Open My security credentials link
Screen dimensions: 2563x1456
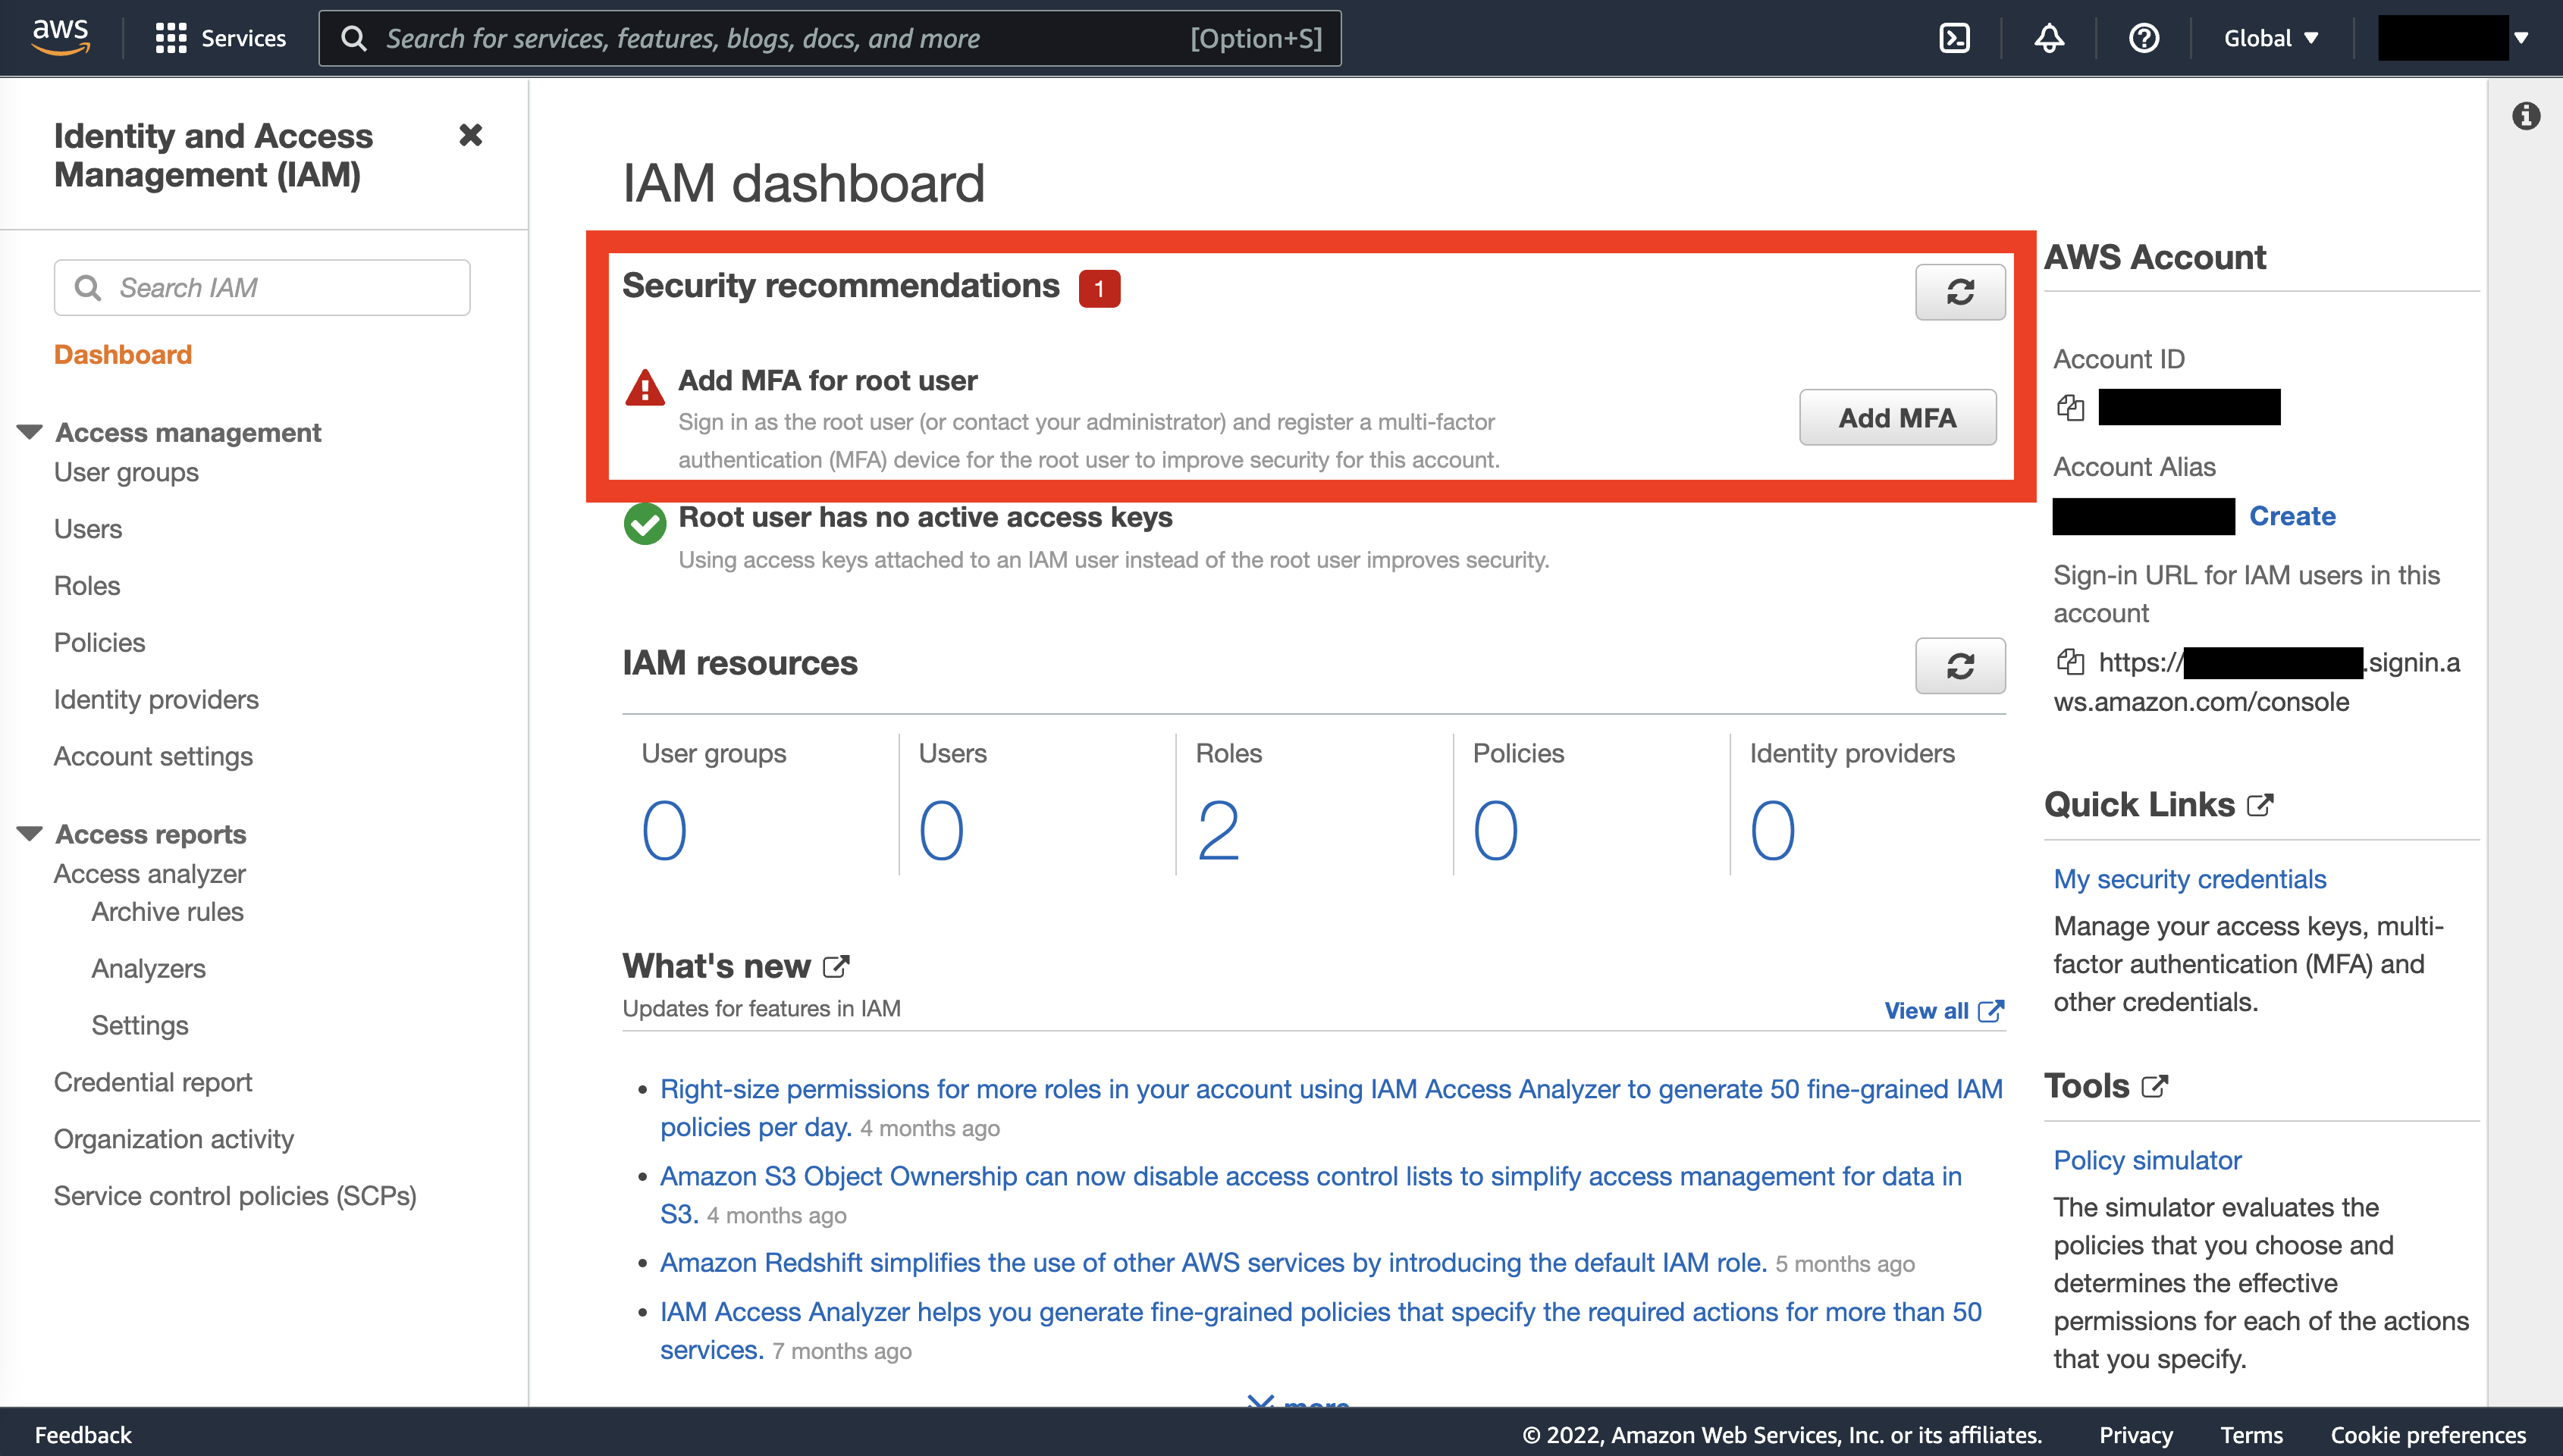[2190, 879]
